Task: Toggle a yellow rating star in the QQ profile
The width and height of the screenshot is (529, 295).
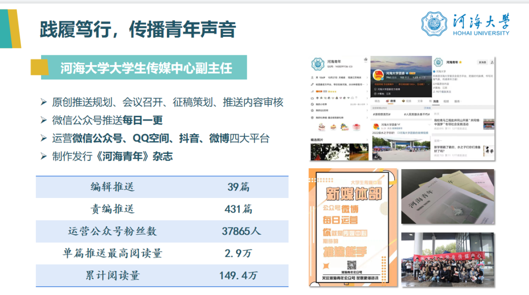Action: click(331, 91)
